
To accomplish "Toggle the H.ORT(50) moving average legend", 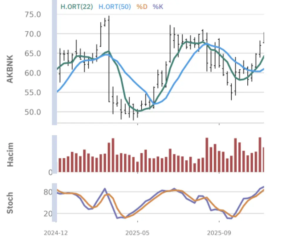I will pyautogui.click(x=114, y=6).
